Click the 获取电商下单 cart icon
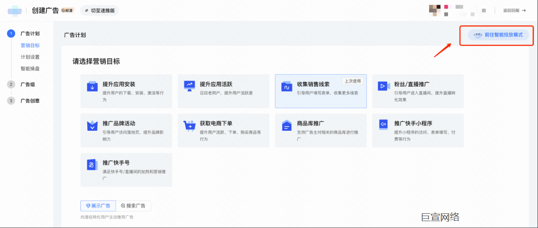This screenshot has height=228, width=538. tap(189, 126)
